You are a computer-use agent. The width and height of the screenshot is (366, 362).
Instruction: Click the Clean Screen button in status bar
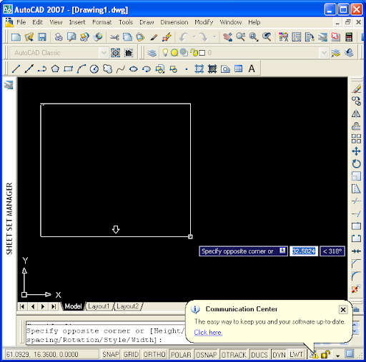coord(350,354)
